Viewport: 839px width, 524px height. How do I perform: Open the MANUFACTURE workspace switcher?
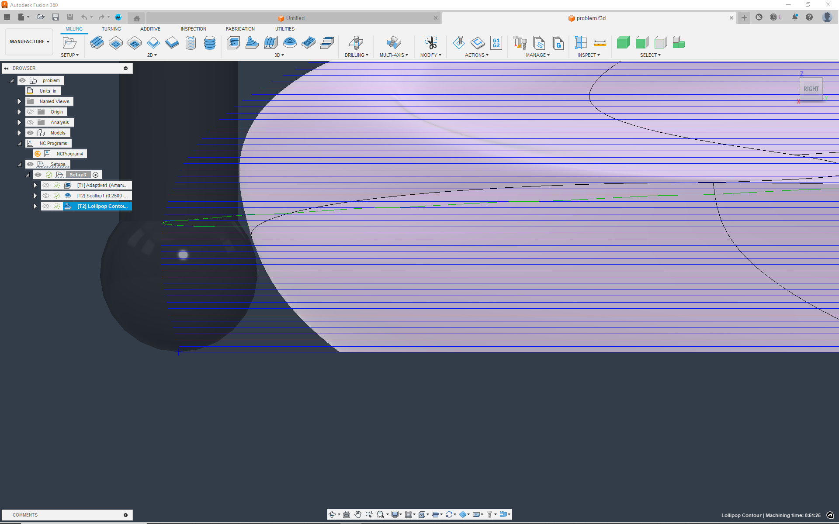pyautogui.click(x=28, y=41)
